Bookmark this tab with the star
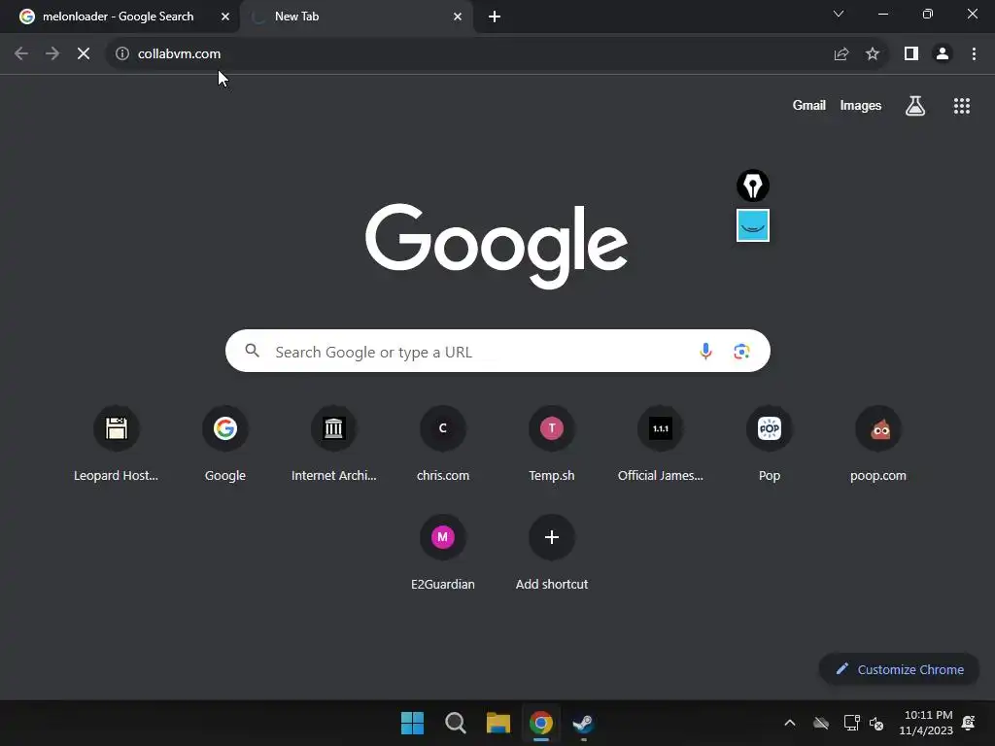Screen dimensions: 995x746 pyautogui.click(x=873, y=54)
